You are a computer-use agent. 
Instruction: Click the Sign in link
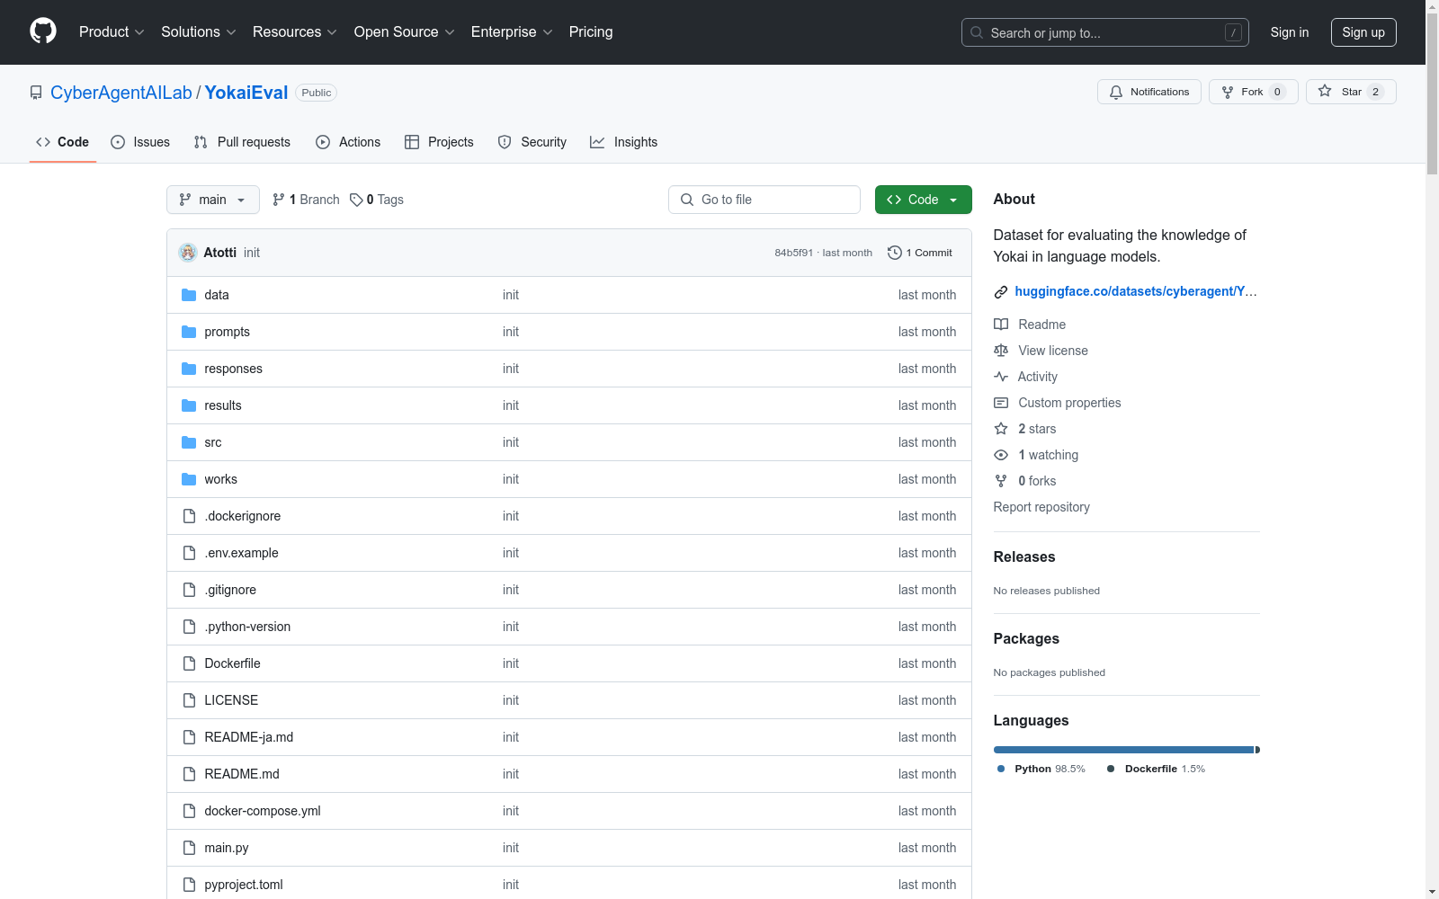(1290, 32)
